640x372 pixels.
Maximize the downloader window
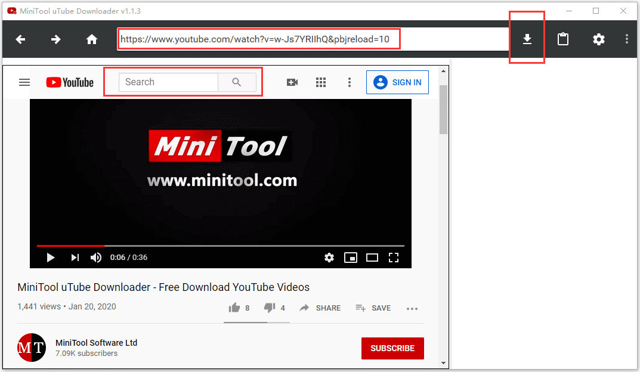click(x=596, y=11)
